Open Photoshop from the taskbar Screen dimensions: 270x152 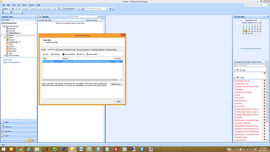point(64,149)
